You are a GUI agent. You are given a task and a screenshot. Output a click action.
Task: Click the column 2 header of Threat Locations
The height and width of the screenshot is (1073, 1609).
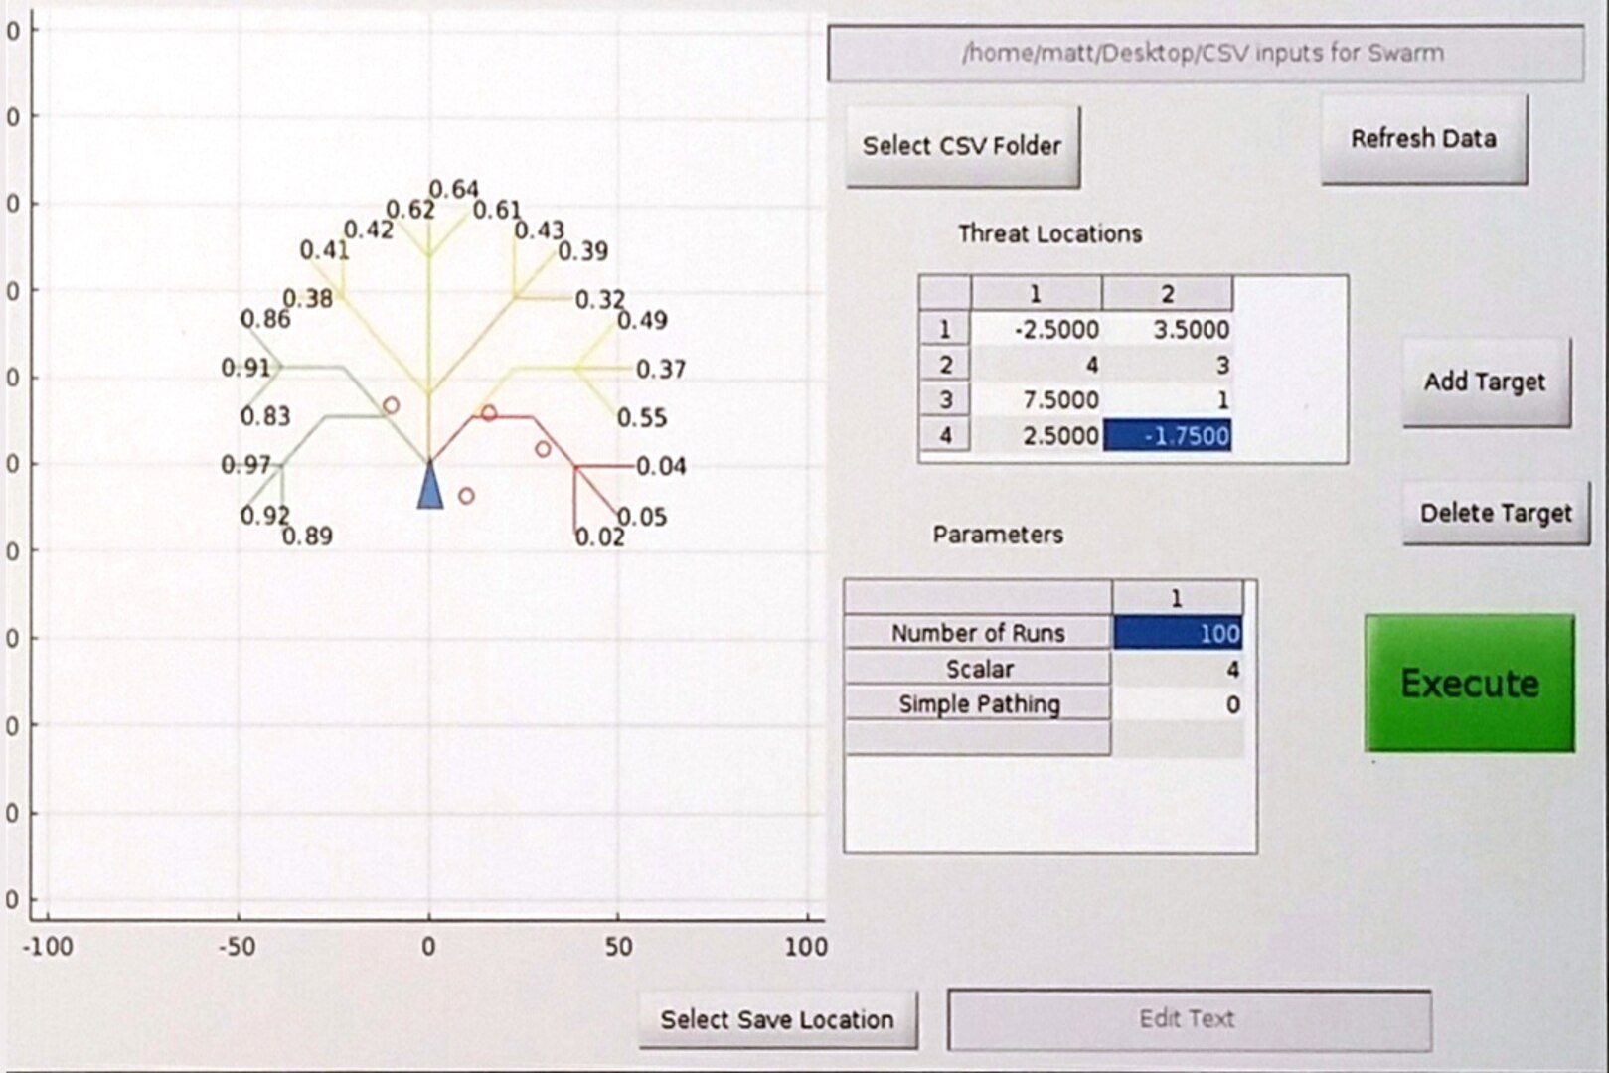tap(1168, 294)
